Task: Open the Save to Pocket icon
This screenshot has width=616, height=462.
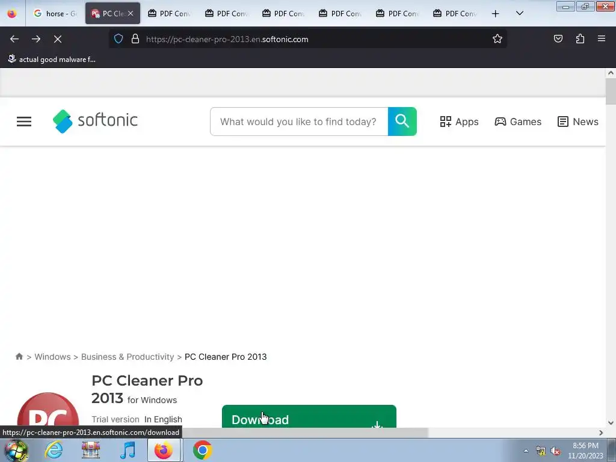Action: pos(558,39)
